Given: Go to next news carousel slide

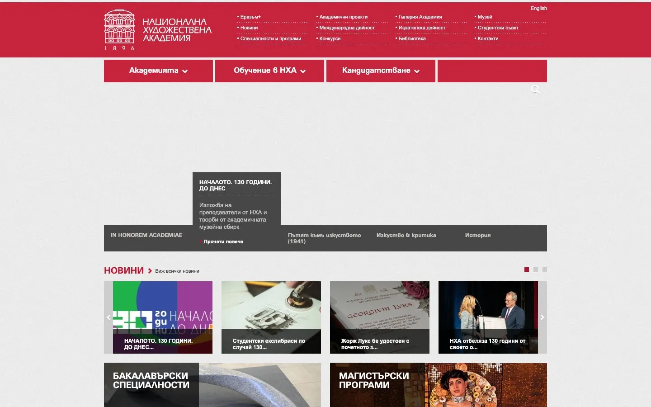Looking at the screenshot, I should tap(542, 317).
